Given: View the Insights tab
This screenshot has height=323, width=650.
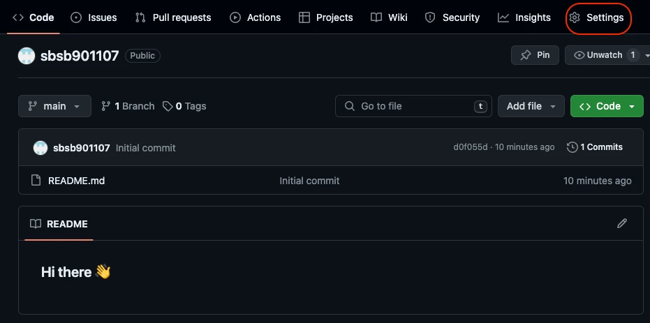Looking at the screenshot, I should [524, 17].
